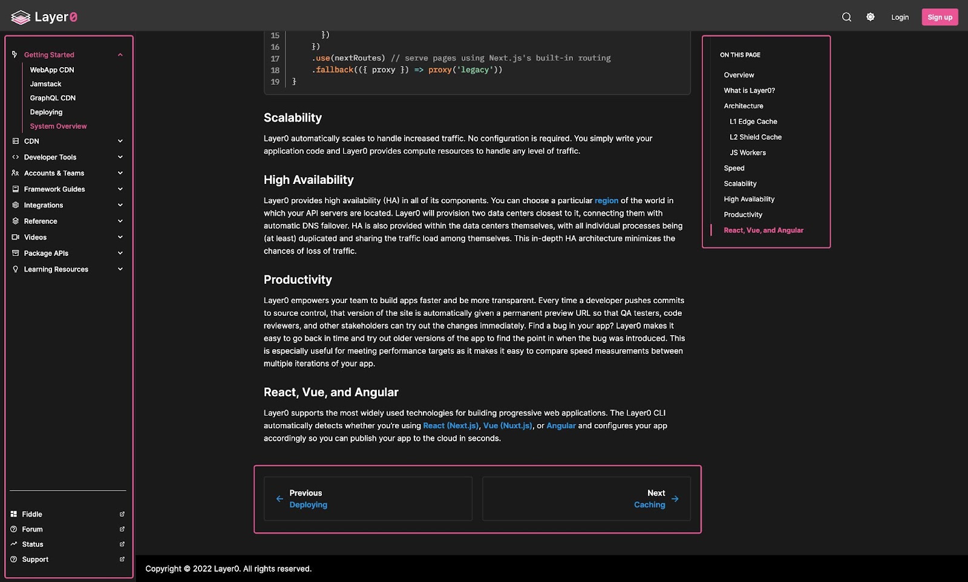The image size is (968, 582).
Task: Click the High Availability heading
Action: point(309,180)
